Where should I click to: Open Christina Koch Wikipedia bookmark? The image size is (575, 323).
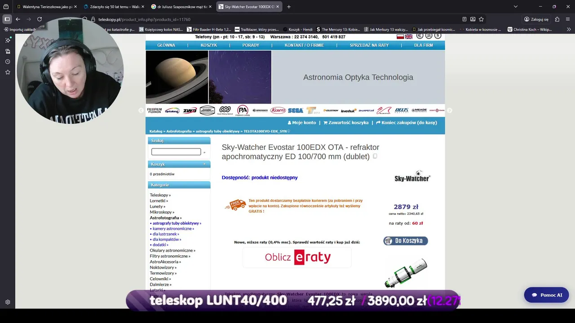click(530, 30)
